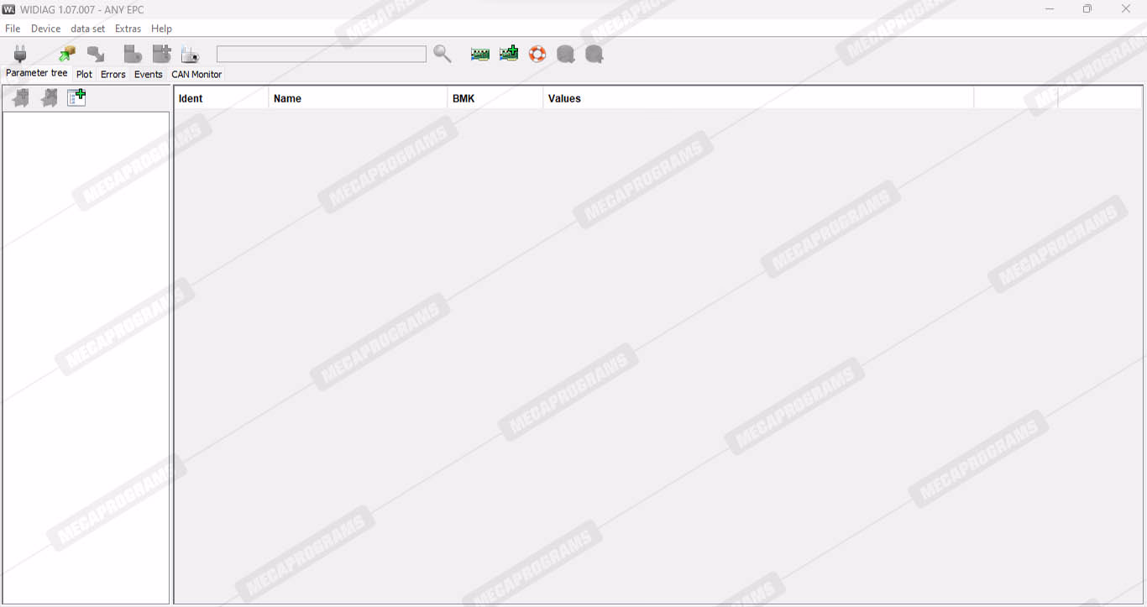The image size is (1147, 607).
Task: Click the magnifying glass search icon
Action: (x=443, y=55)
